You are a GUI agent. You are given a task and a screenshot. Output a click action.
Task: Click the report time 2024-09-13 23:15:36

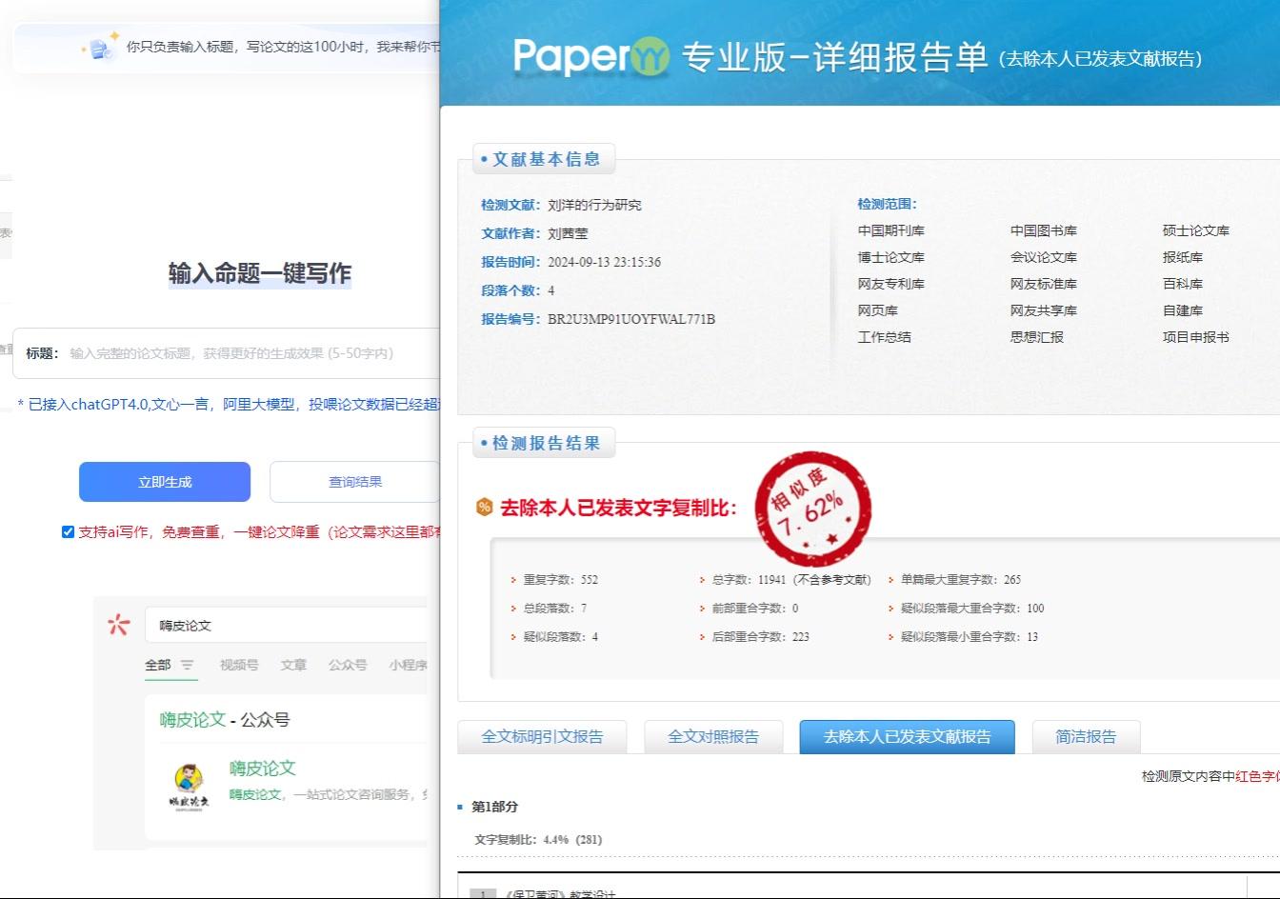(604, 262)
